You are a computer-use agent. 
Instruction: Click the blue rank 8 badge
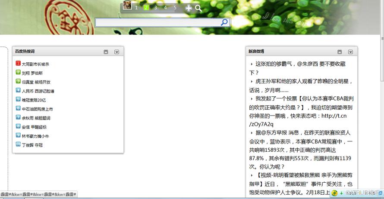[x=18, y=126]
